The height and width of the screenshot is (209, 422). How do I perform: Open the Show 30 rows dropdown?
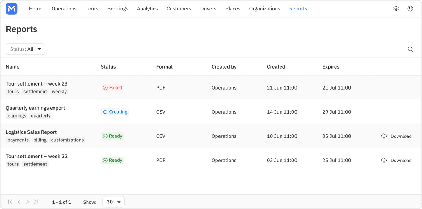(x=113, y=202)
